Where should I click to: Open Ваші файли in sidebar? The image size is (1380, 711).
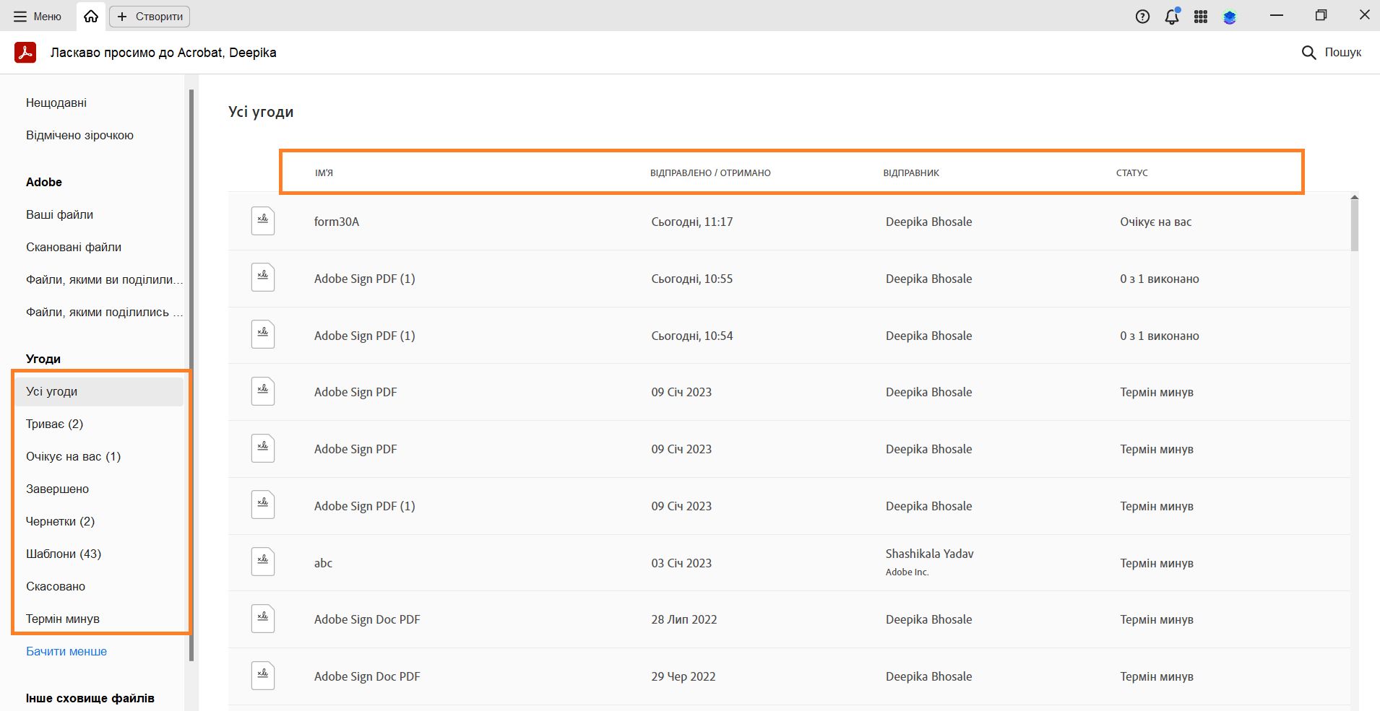pyautogui.click(x=59, y=214)
